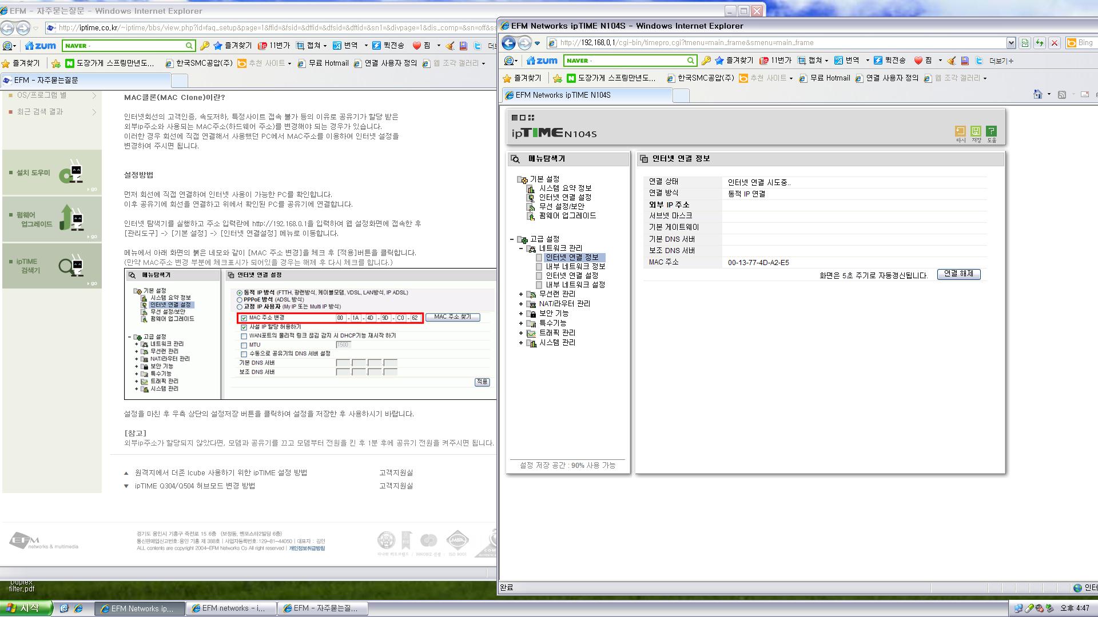Click the stop loading X button in the router window
Screen dimensions: 1098x617
(x=1055, y=43)
